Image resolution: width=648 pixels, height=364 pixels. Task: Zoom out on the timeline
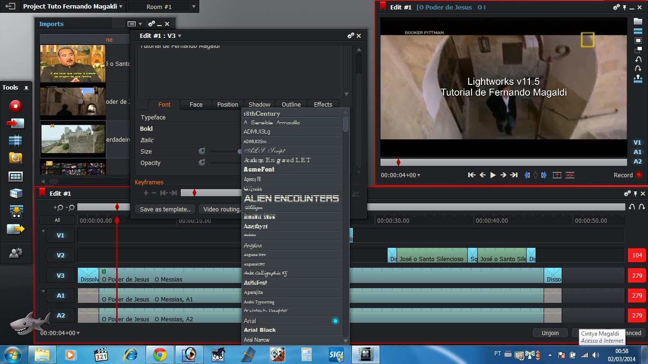click(x=70, y=207)
